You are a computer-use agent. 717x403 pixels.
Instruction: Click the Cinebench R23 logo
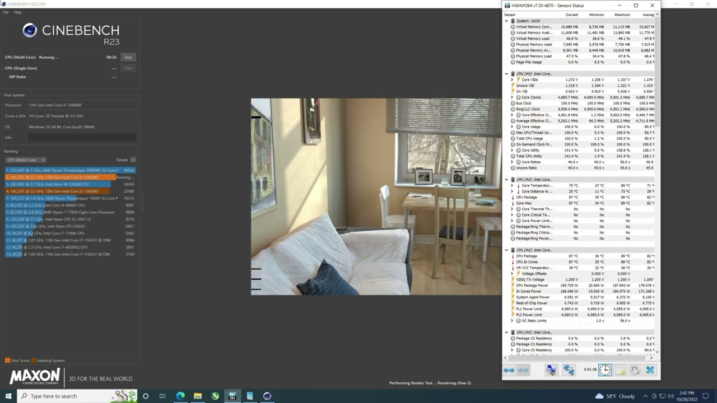point(71,33)
